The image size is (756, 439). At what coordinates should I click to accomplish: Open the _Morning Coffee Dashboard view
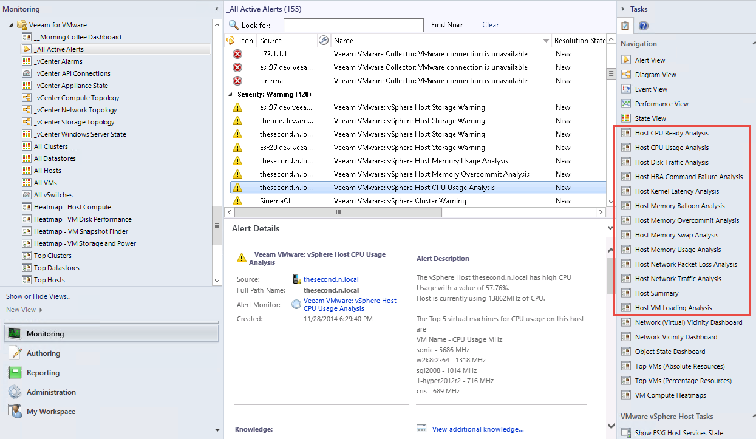[x=77, y=37]
